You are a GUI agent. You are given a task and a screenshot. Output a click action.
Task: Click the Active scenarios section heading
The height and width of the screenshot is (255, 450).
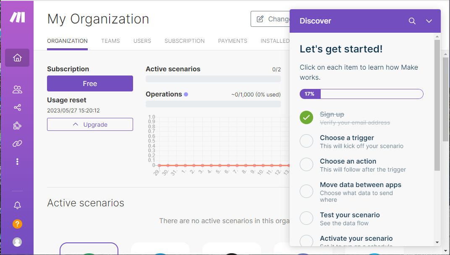click(86, 203)
